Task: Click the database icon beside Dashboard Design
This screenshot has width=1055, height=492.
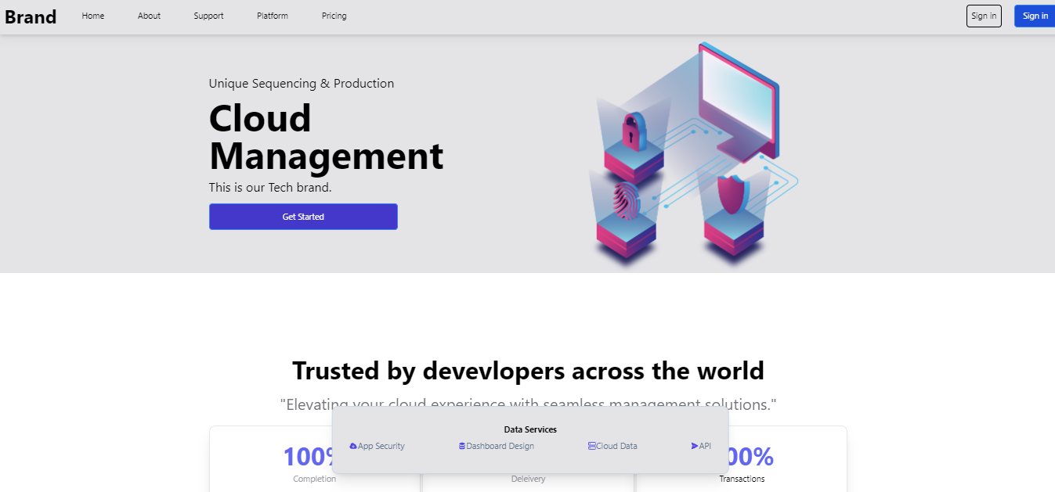Action: click(x=462, y=446)
